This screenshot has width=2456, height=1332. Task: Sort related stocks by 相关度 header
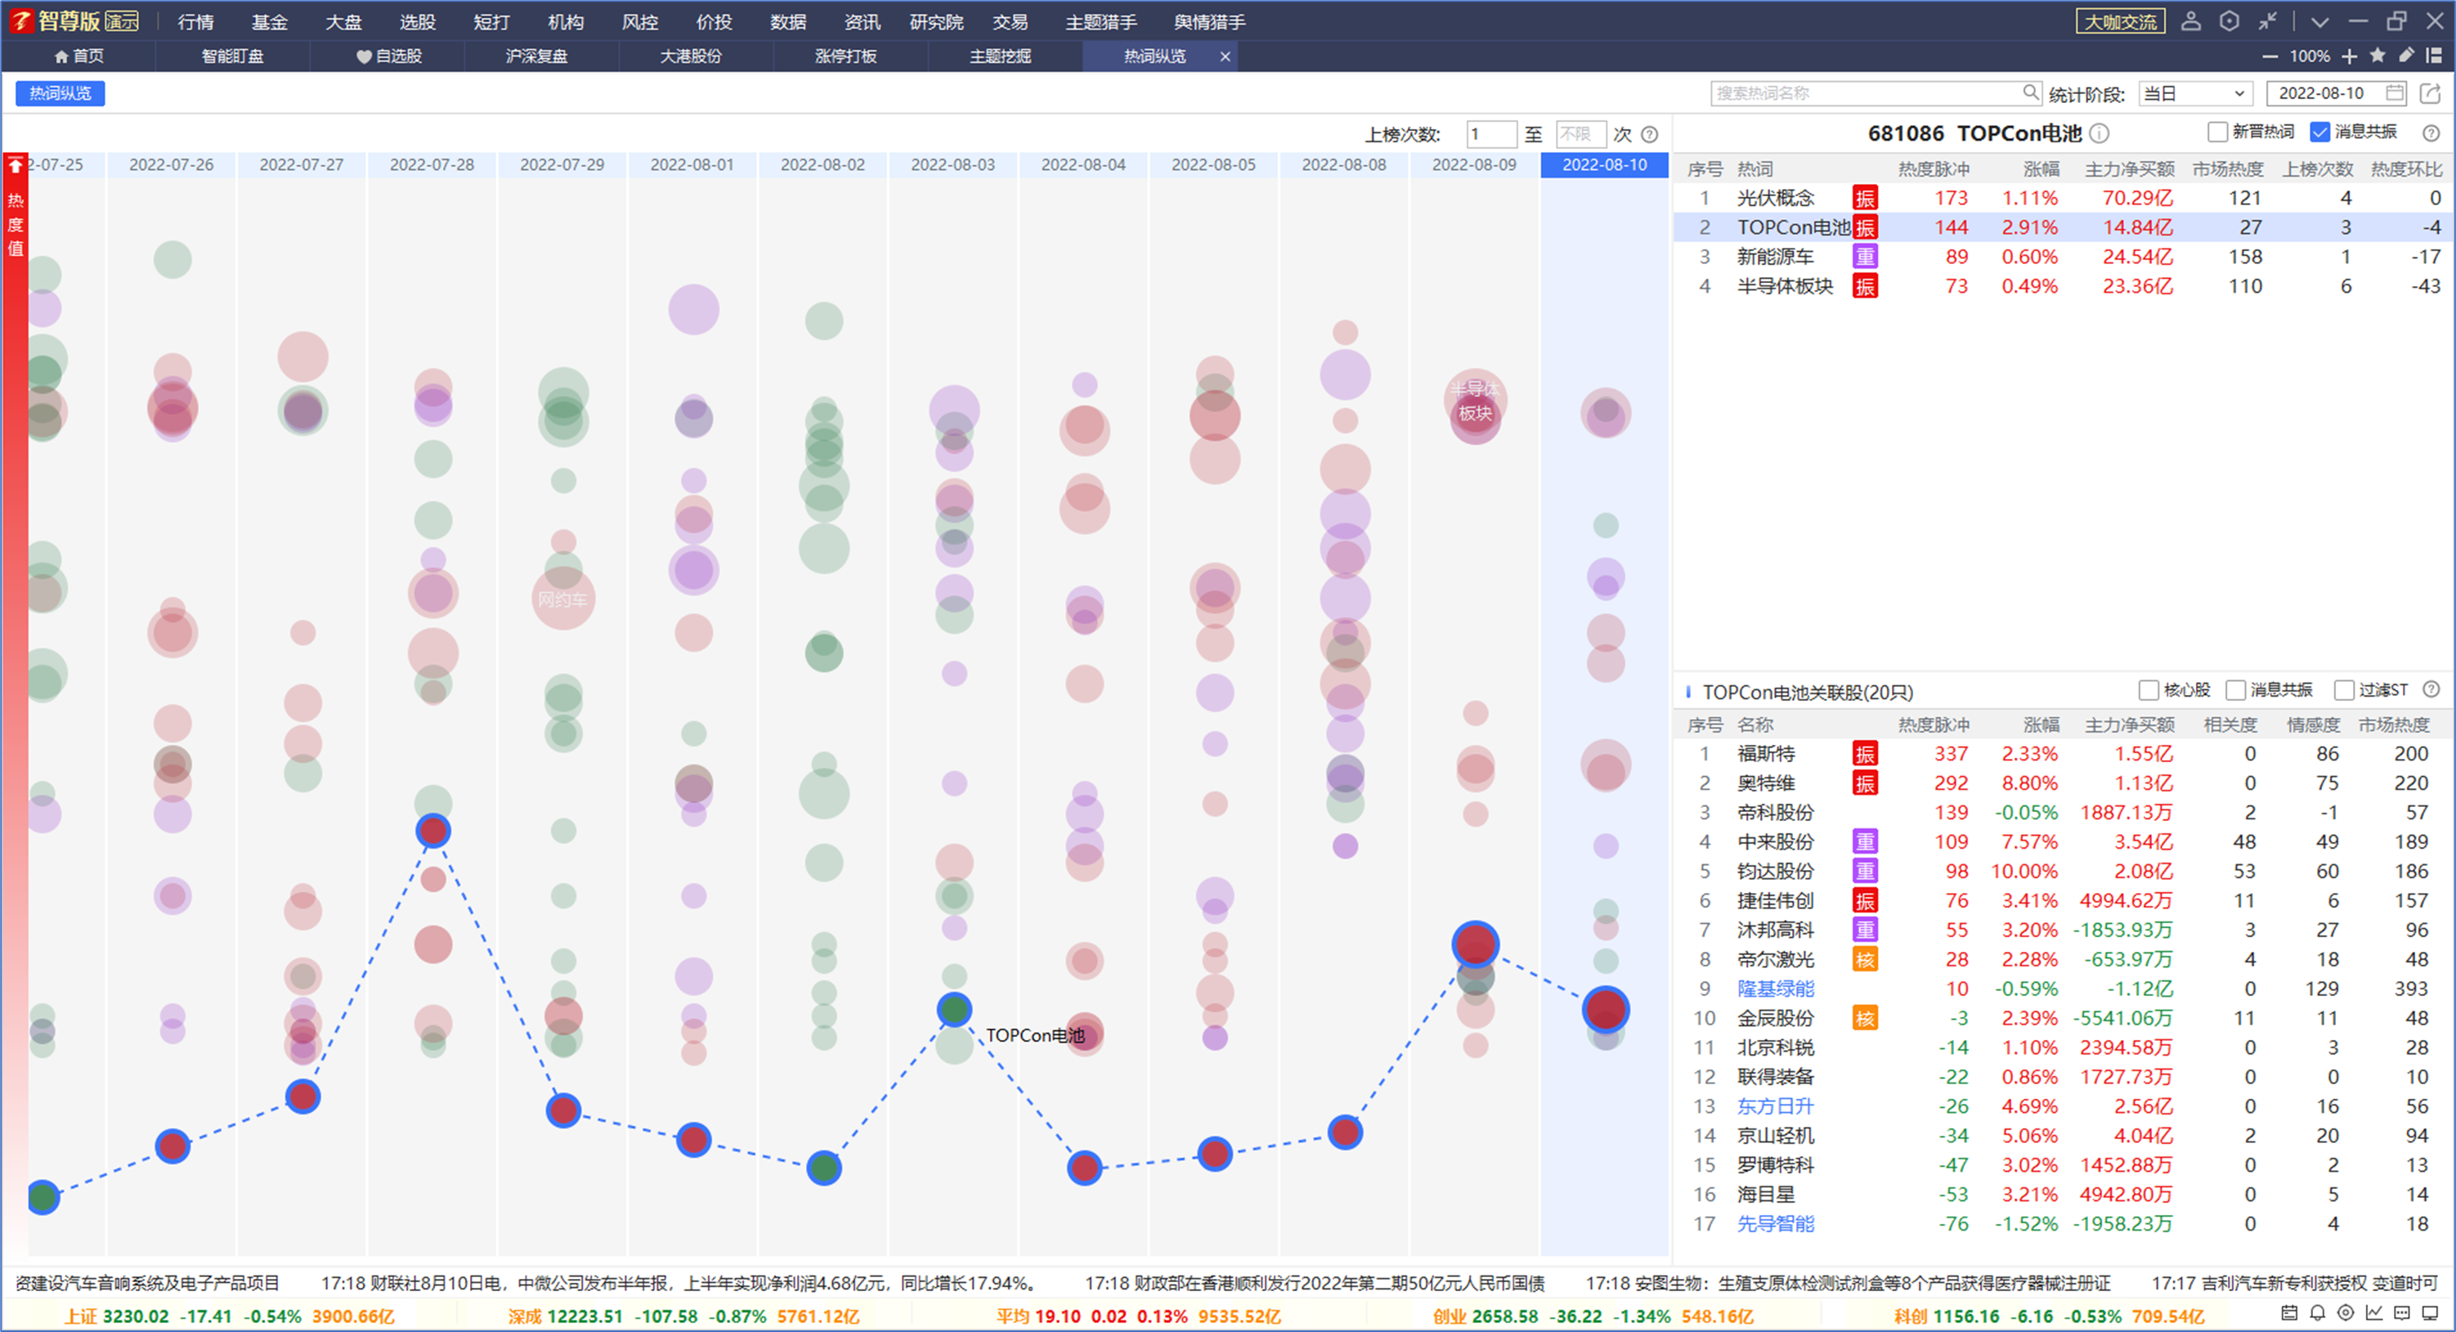(x=2230, y=724)
